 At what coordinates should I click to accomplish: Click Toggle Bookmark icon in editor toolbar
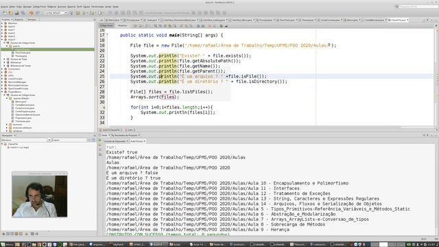[191, 26]
